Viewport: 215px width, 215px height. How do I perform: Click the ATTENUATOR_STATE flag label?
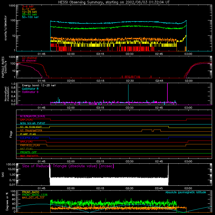tap(33, 116)
